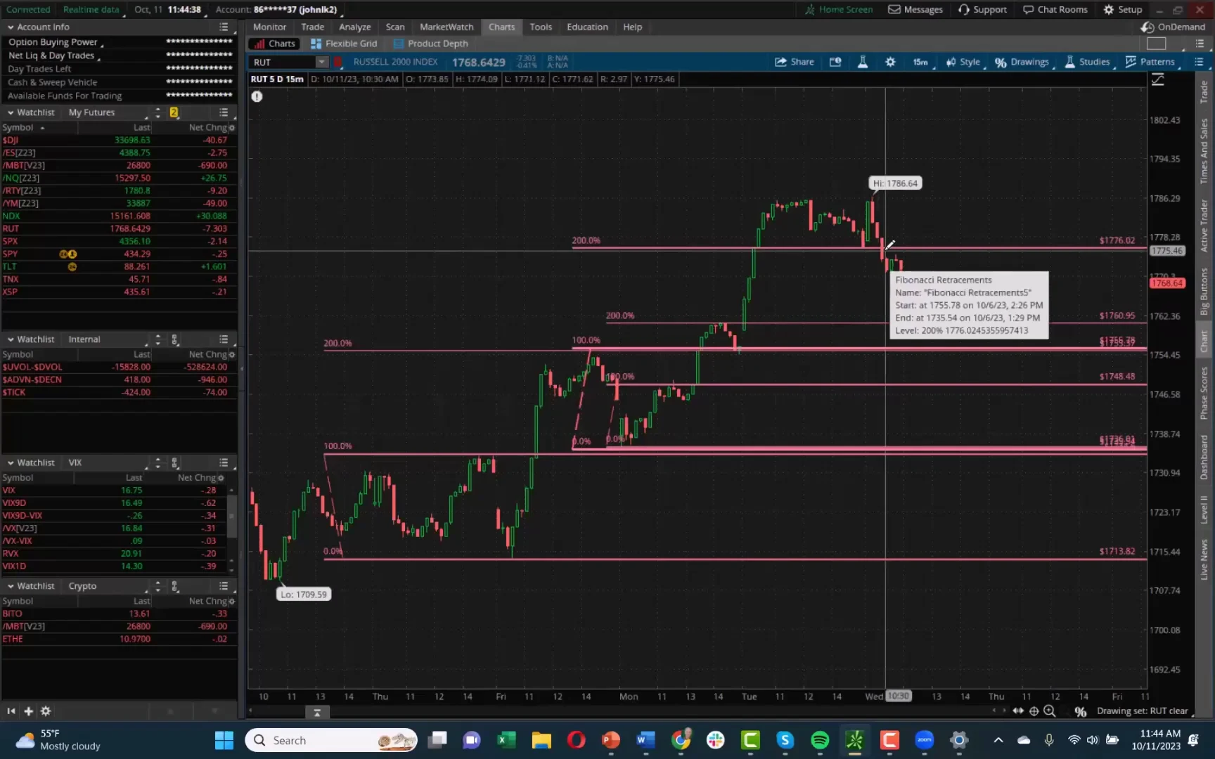Image resolution: width=1215 pixels, height=759 pixels.
Task: Click the drawing tool icon above price axis
Action: tap(1157, 80)
